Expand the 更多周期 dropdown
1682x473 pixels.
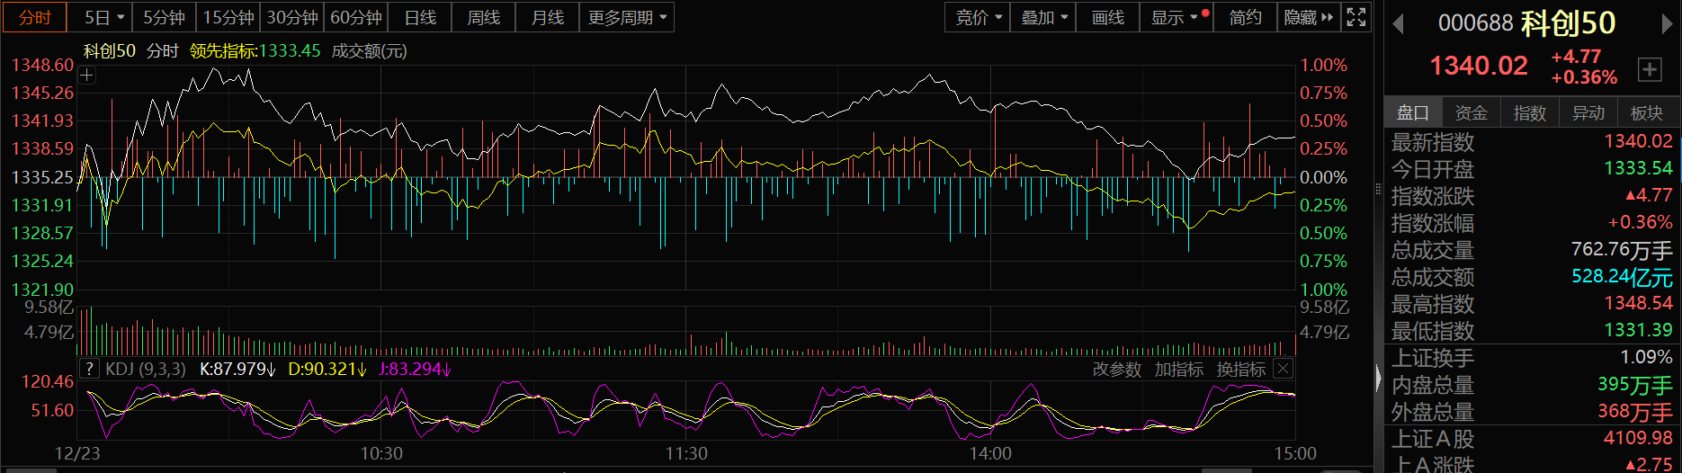tap(627, 17)
